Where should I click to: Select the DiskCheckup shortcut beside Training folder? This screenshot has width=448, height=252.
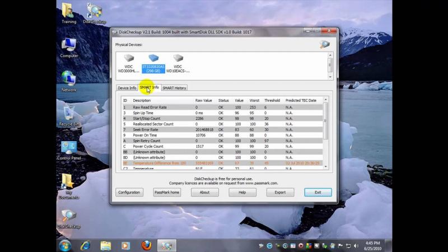(95, 13)
